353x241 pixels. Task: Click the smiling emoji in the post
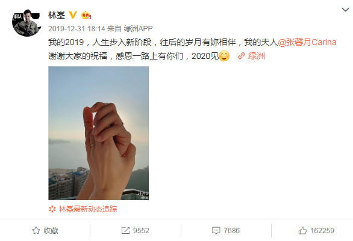224,56
